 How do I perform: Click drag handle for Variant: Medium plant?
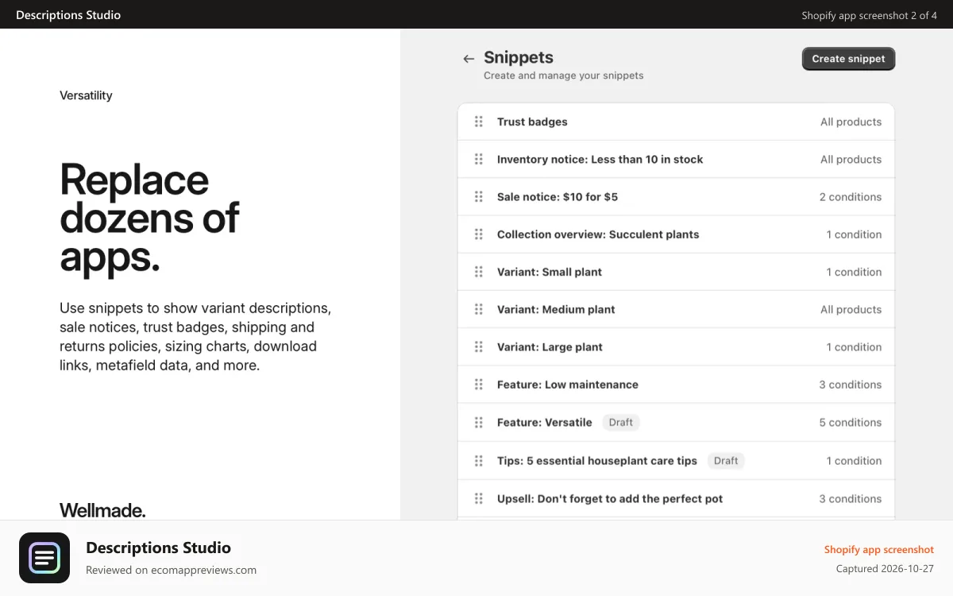point(479,309)
